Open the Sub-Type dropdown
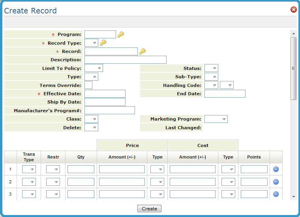 [x=211, y=77]
